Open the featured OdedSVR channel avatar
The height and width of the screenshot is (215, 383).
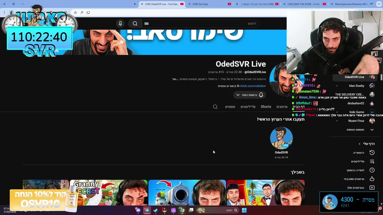[281, 138]
